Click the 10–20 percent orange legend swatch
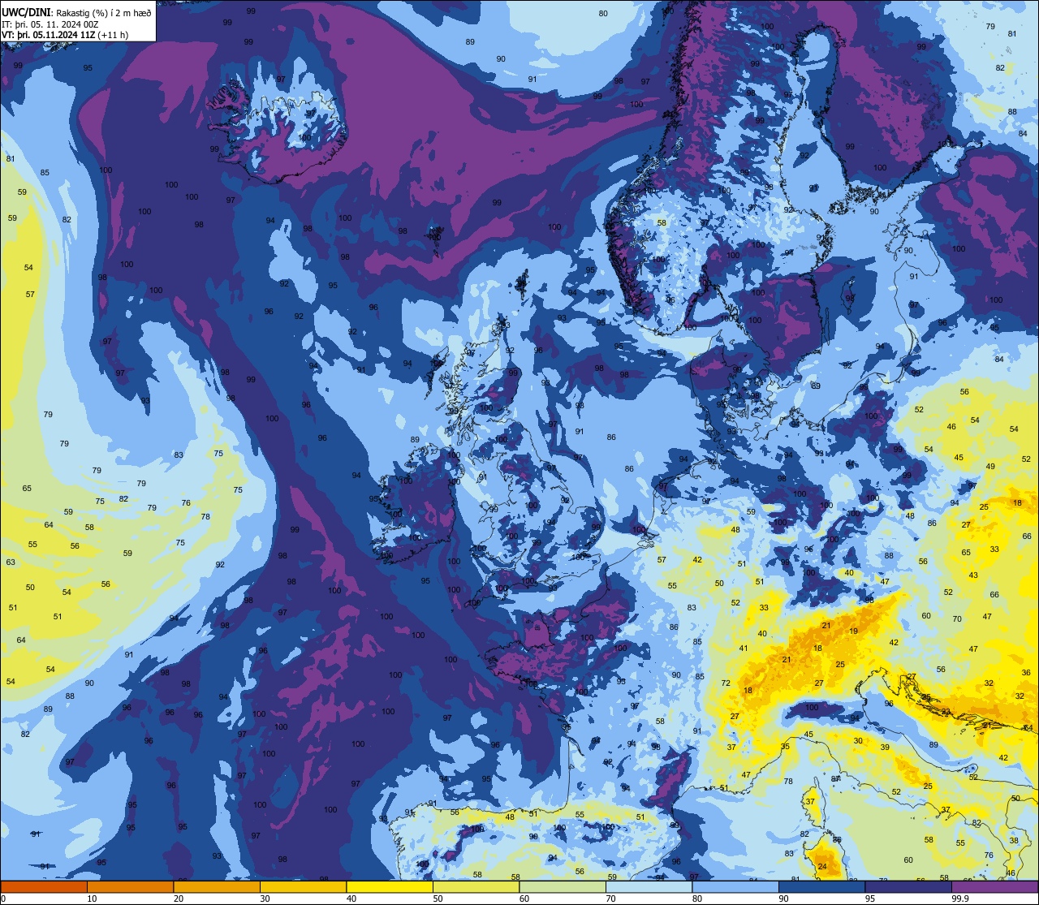The width and height of the screenshot is (1039, 905). 130,887
